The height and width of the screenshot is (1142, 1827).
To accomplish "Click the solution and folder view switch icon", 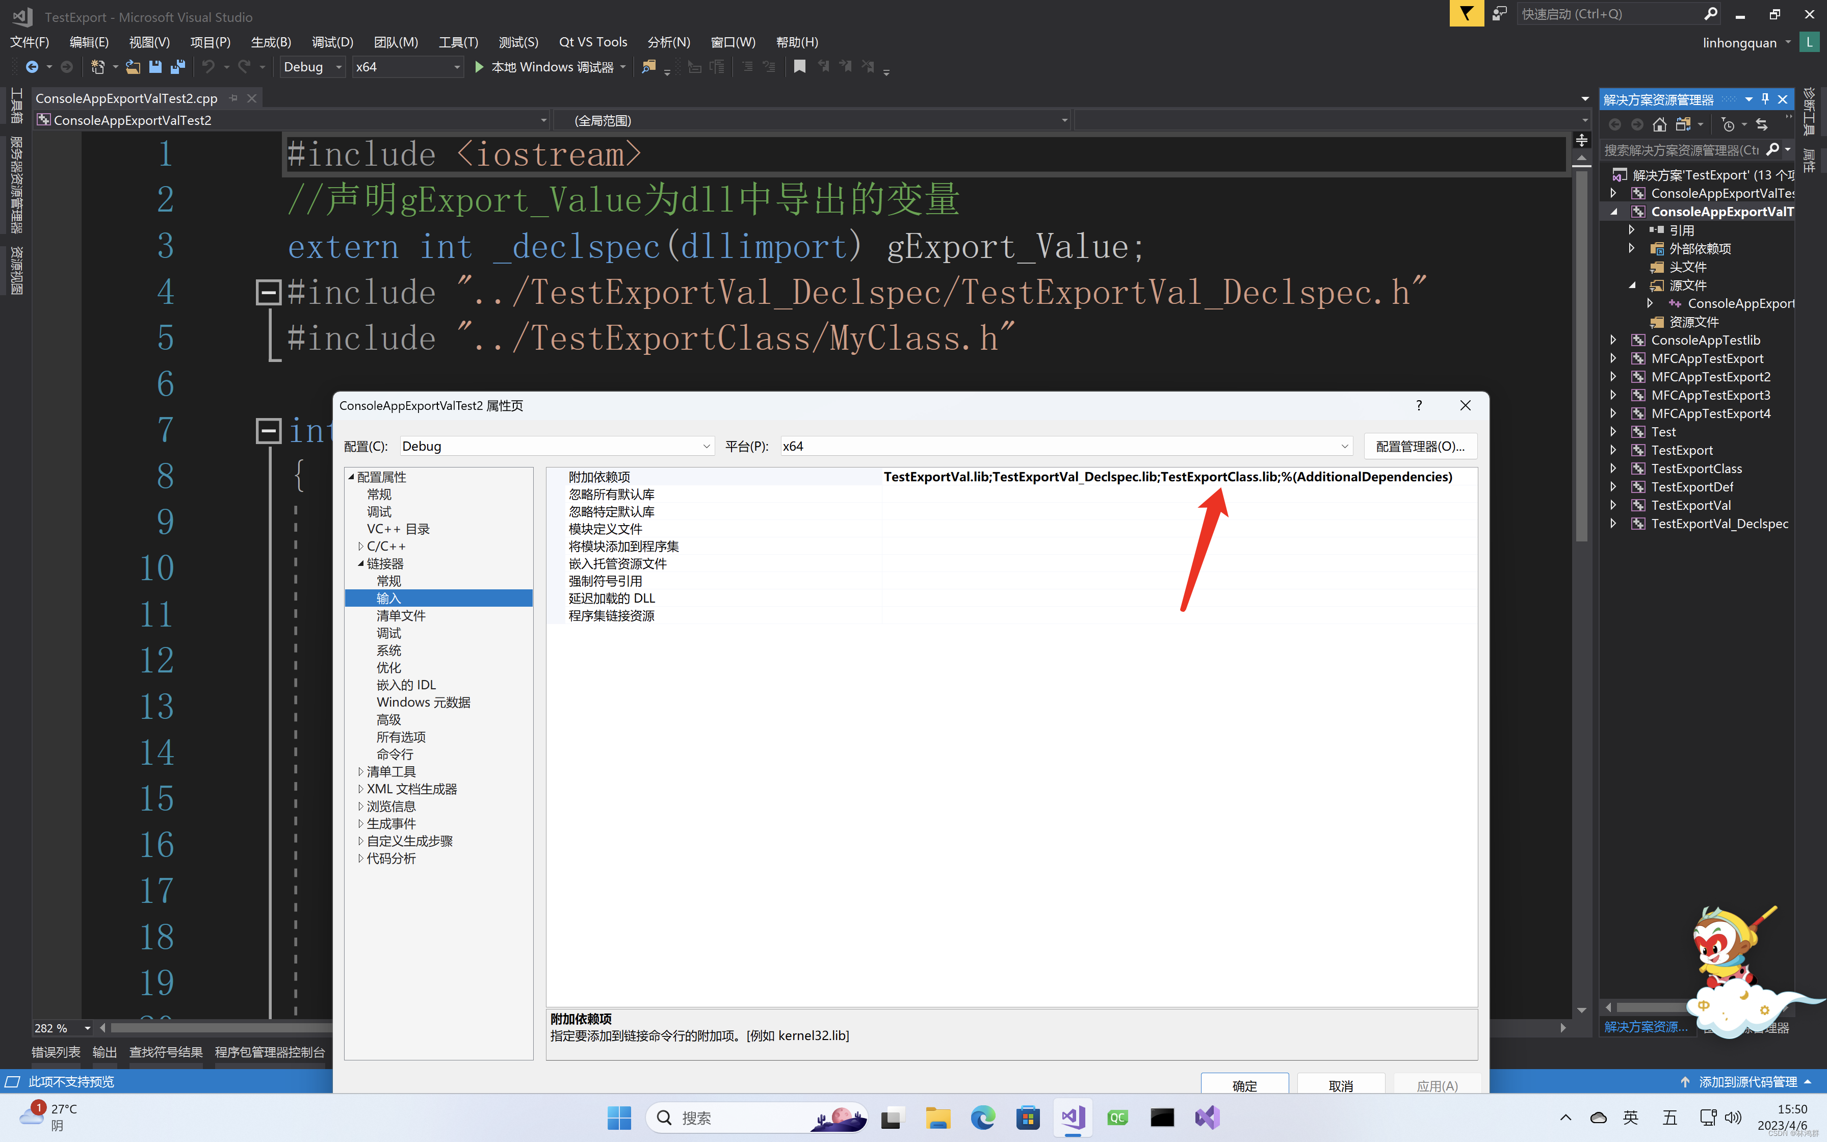I will pos(1683,124).
